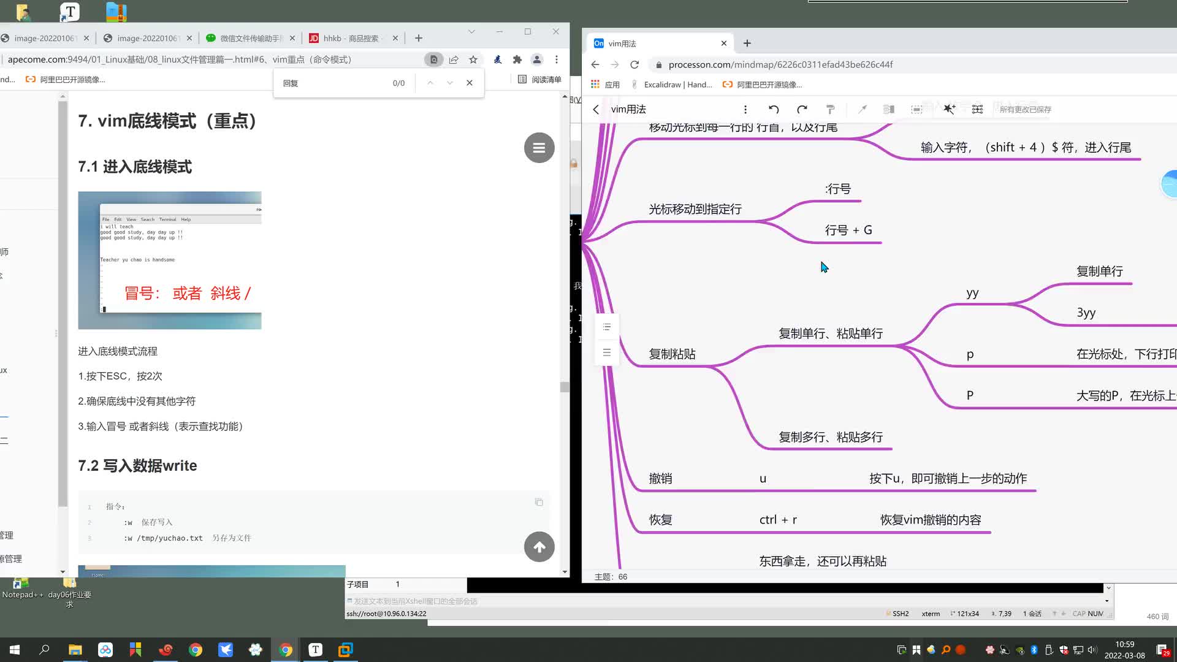Screen dimensions: 1177x662
Task: Click the round scroll-to-top arrow button
Action: point(539,547)
